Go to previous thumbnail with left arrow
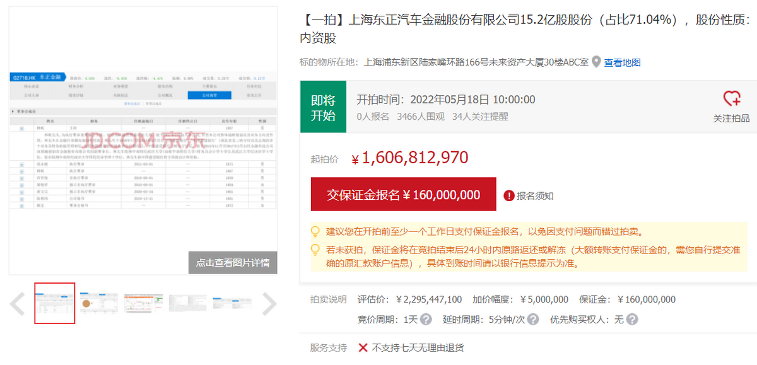 [x=18, y=304]
